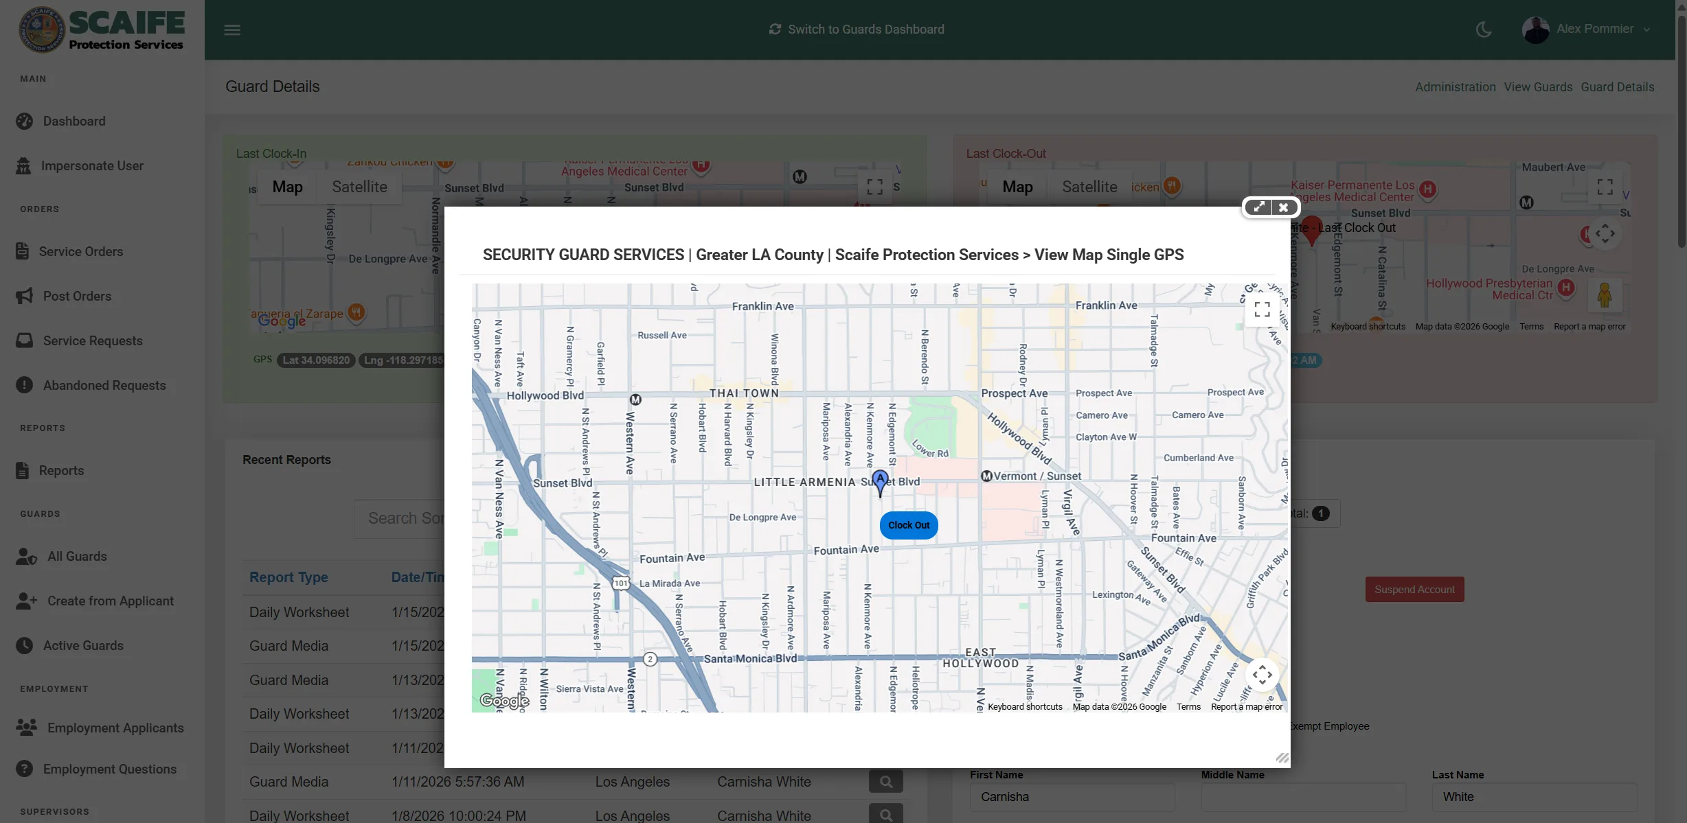Open the Dashboard sidebar icon
The image size is (1687, 823).
tap(24, 121)
